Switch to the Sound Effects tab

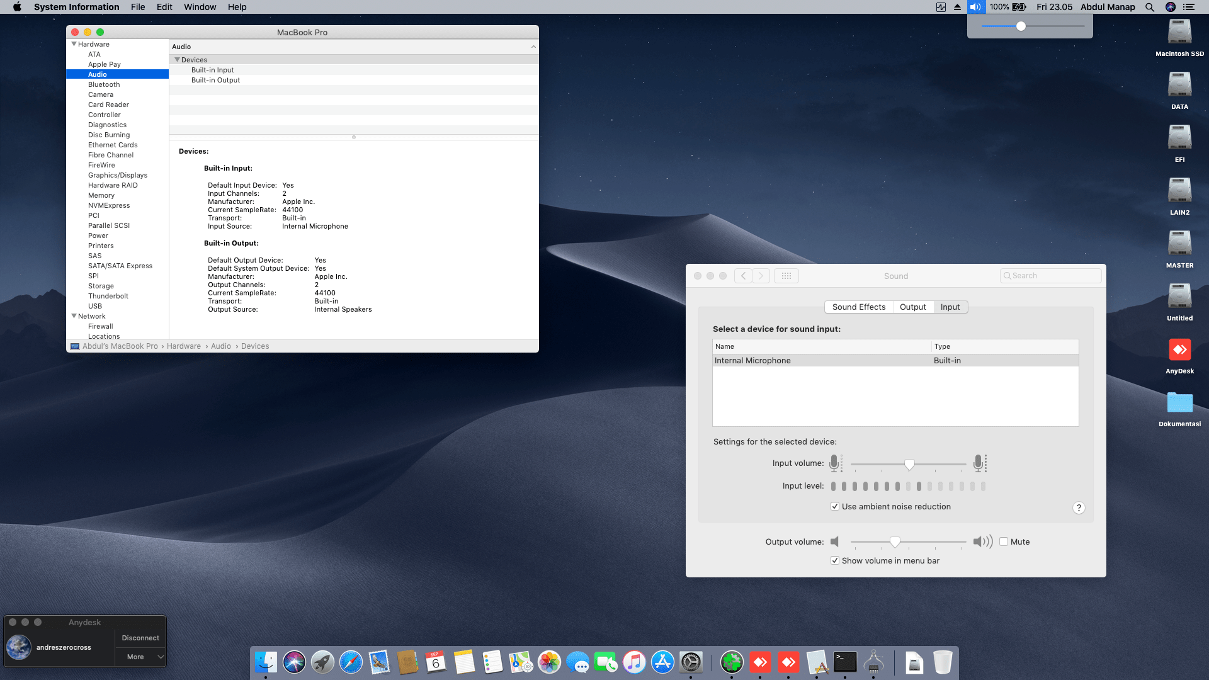coord(859,307)
